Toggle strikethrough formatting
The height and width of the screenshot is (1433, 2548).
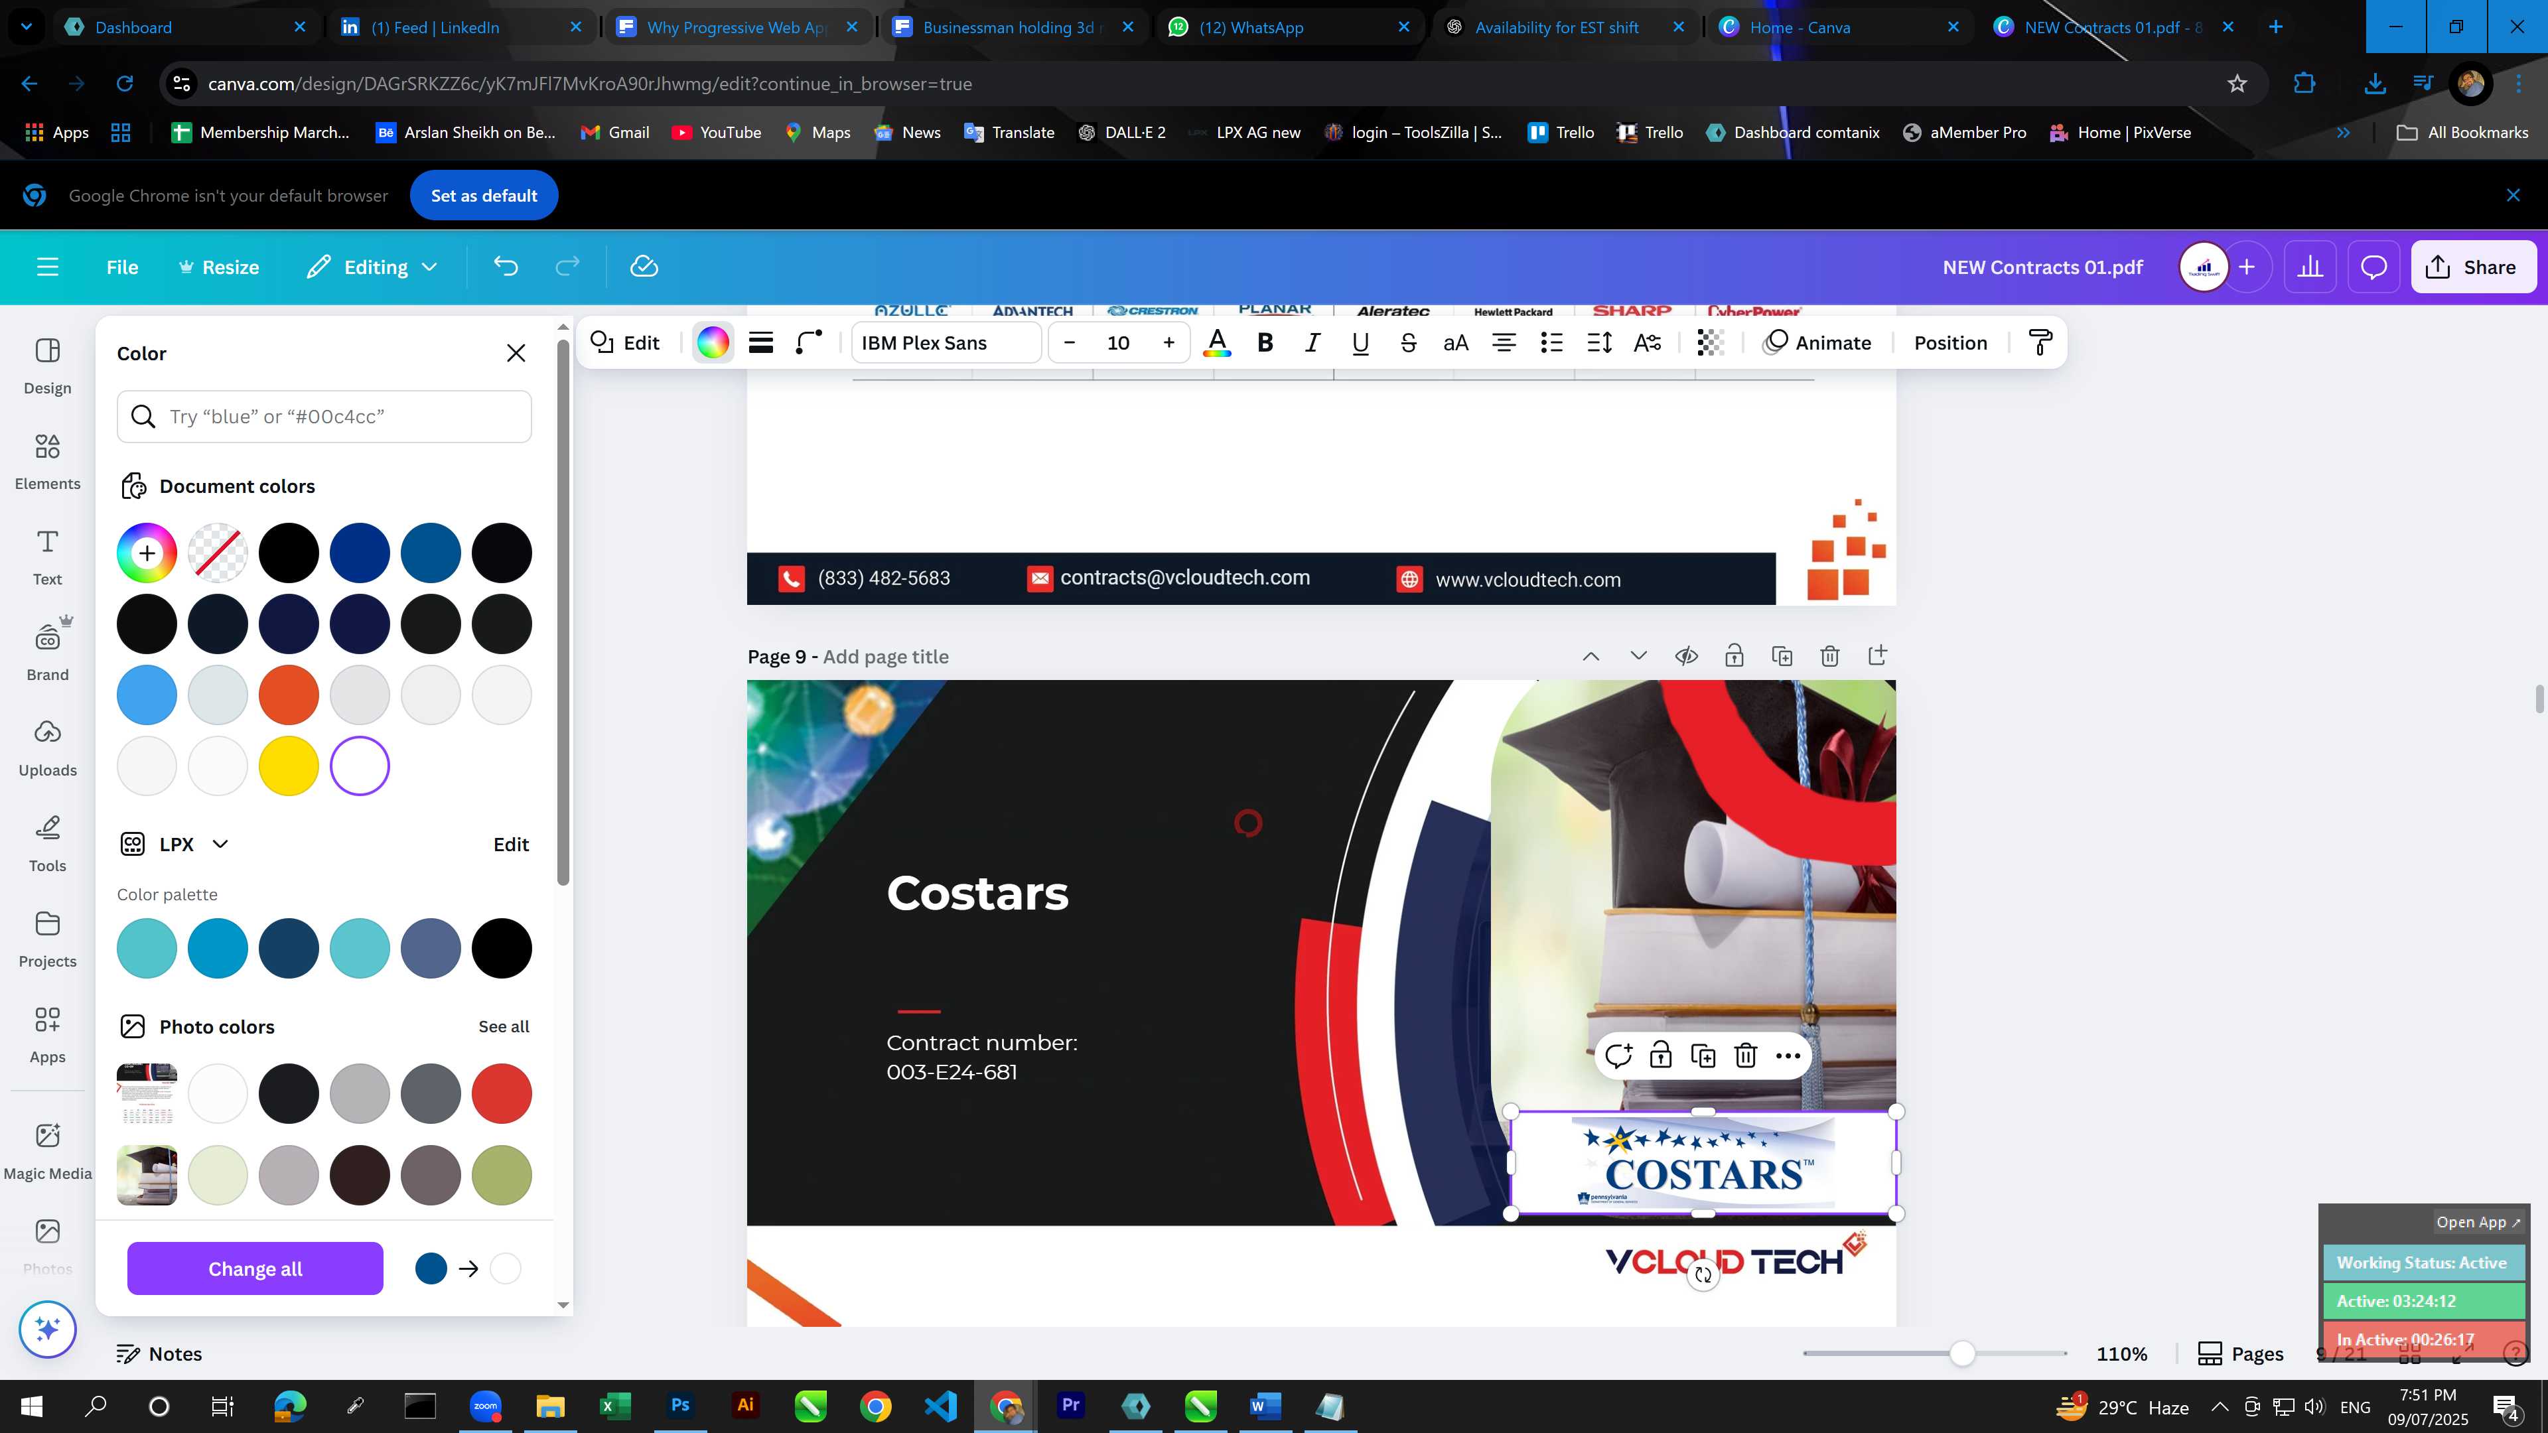[1409, 343]
